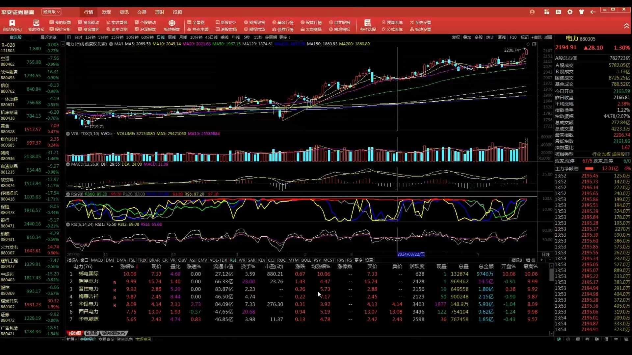Select the 行情 menu
632x355 pixels.
[x=89, y=12]
